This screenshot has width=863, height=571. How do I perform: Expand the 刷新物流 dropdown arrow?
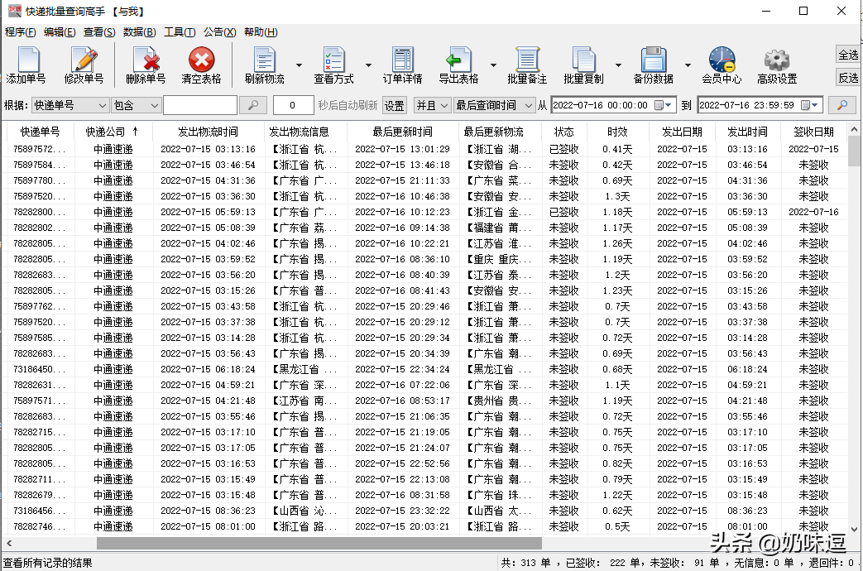299,65
